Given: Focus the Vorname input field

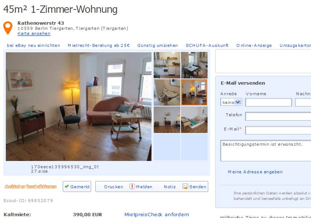Looking at the screenshot, I should pyautogui.click(x=268, y=102).
